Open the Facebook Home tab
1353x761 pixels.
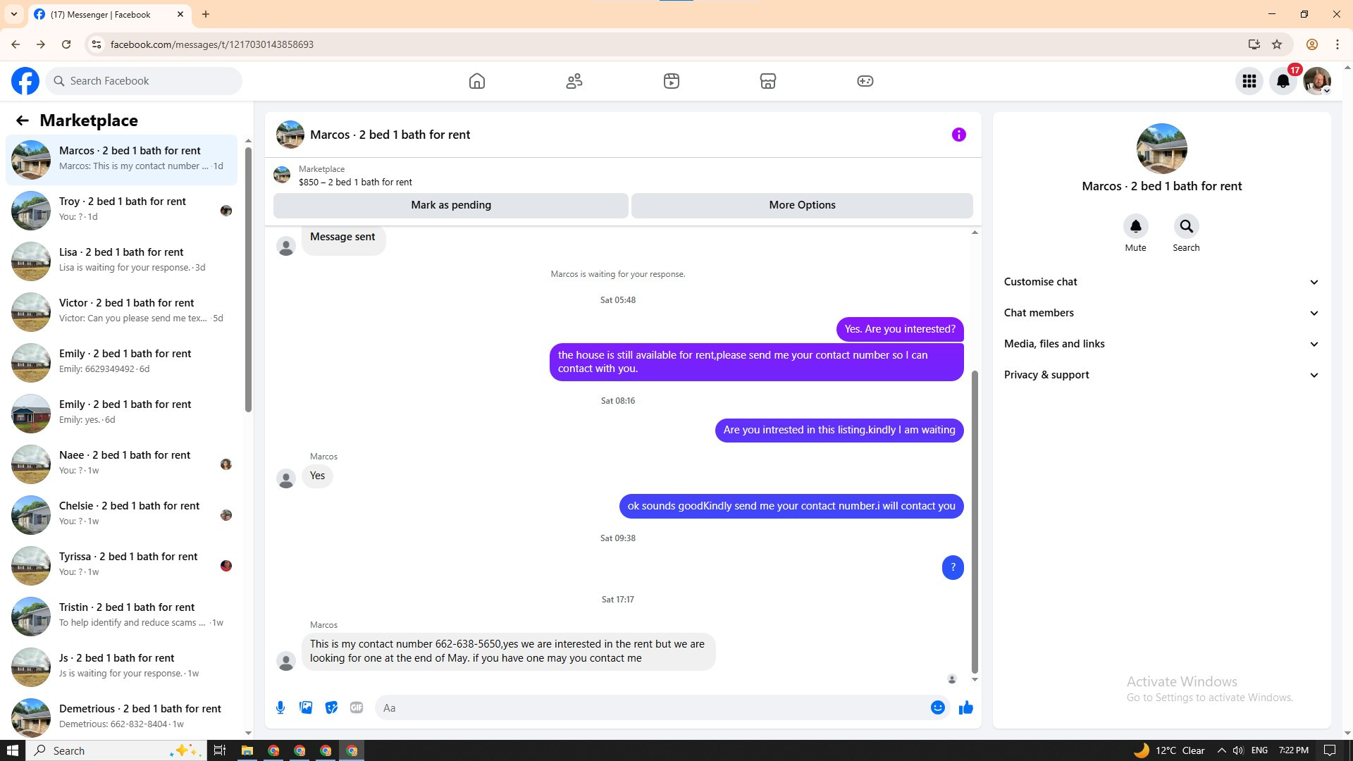(x=477, y=81)
